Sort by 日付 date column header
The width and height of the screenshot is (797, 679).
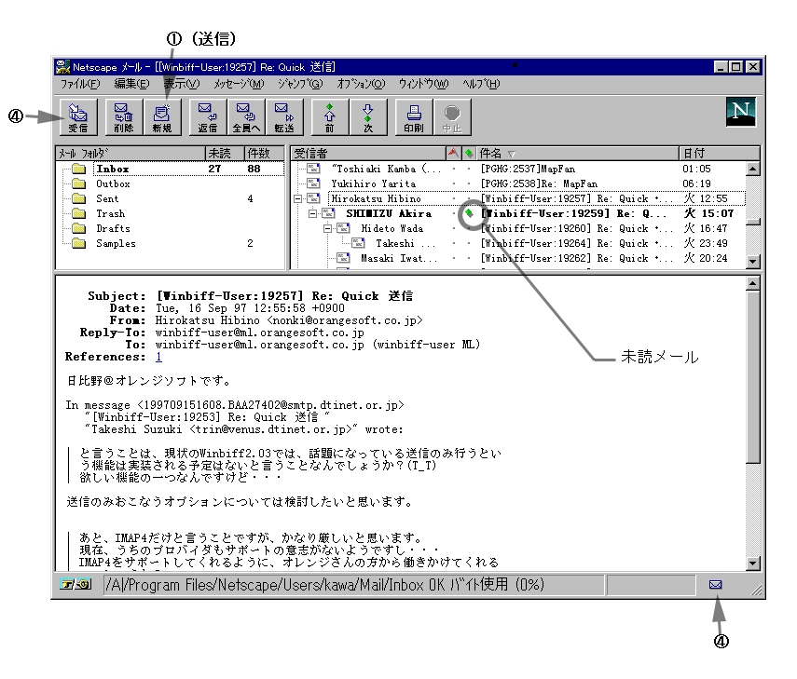coord(720,153)
